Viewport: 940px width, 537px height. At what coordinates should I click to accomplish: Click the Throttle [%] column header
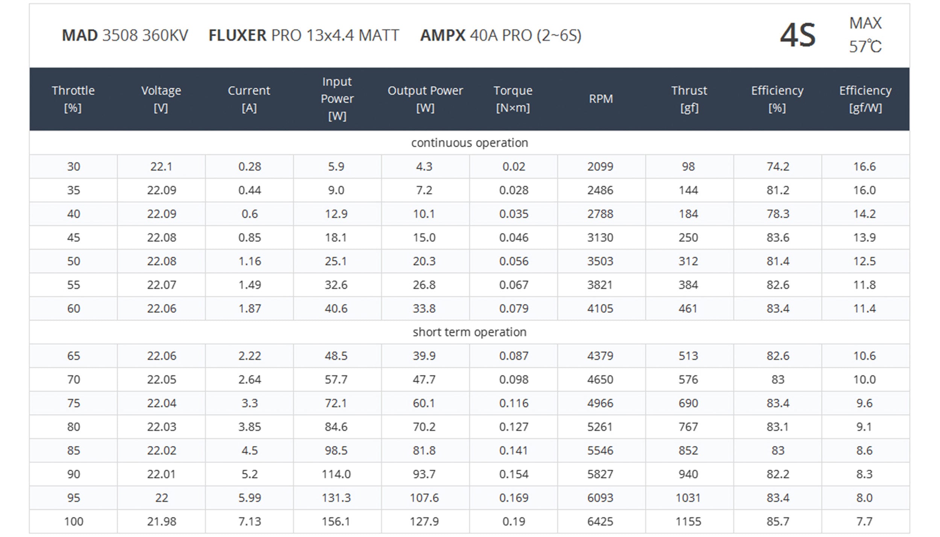73,99
